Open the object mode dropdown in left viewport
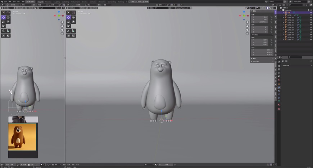The height and width of the screenshot is (168, 313). (8, 8)
